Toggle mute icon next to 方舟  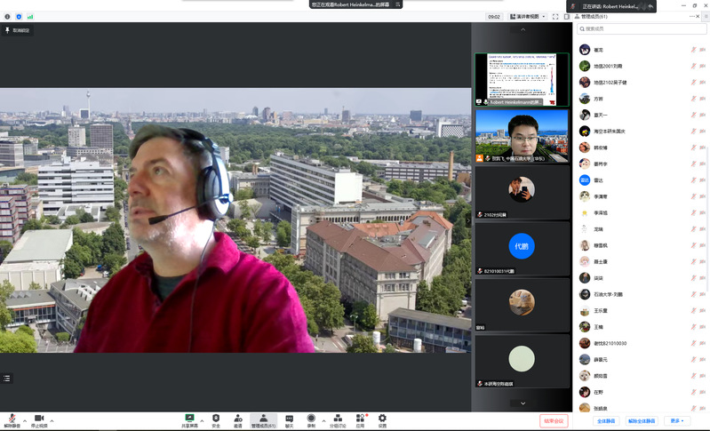coord(692,99)
